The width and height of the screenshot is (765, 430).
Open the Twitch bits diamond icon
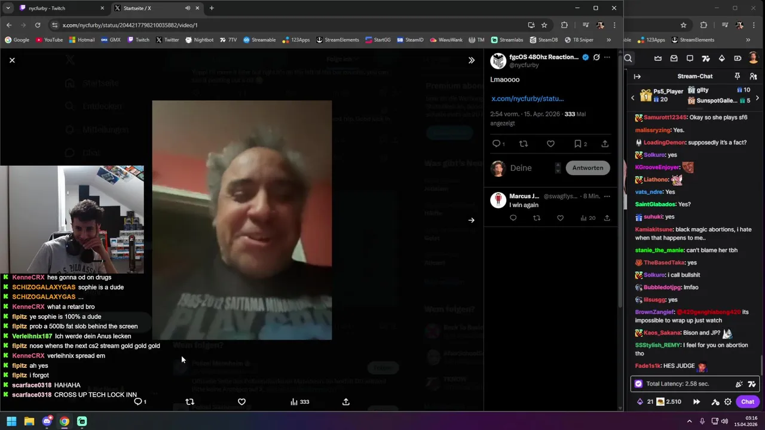click(721, 59)
